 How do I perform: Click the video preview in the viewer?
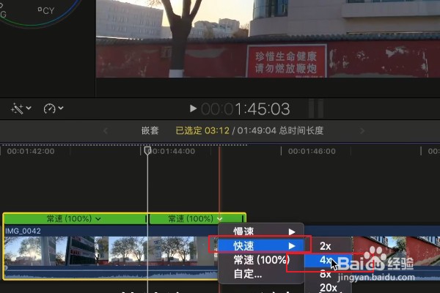pos(268,39)
